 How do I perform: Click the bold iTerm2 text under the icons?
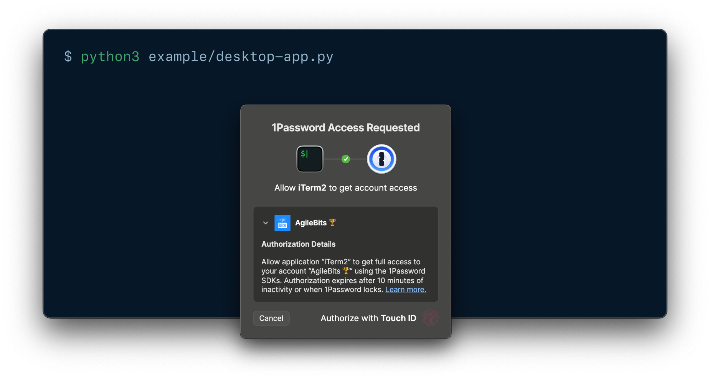click(x=312, y=188)
